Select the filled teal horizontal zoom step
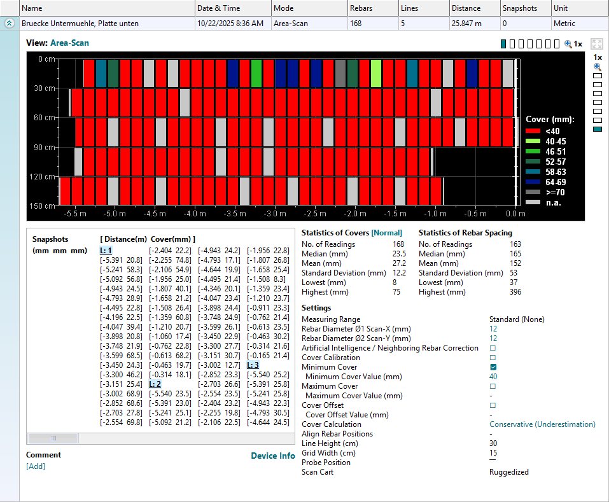 (503, 44)
